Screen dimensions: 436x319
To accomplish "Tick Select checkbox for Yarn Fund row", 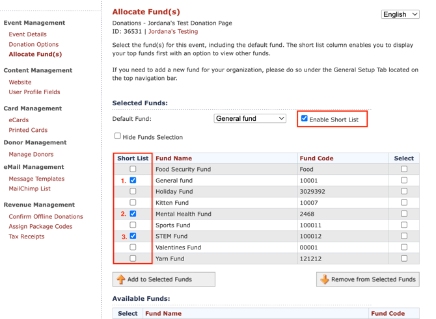I will pos(404,259).
